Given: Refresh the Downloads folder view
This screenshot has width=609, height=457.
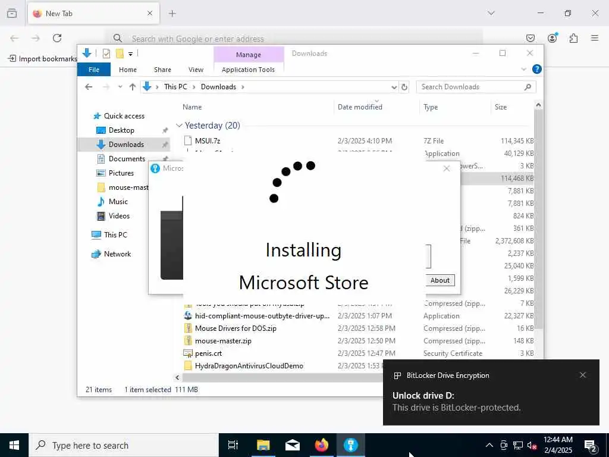Looking at the screenshot, I should point(404,87).
